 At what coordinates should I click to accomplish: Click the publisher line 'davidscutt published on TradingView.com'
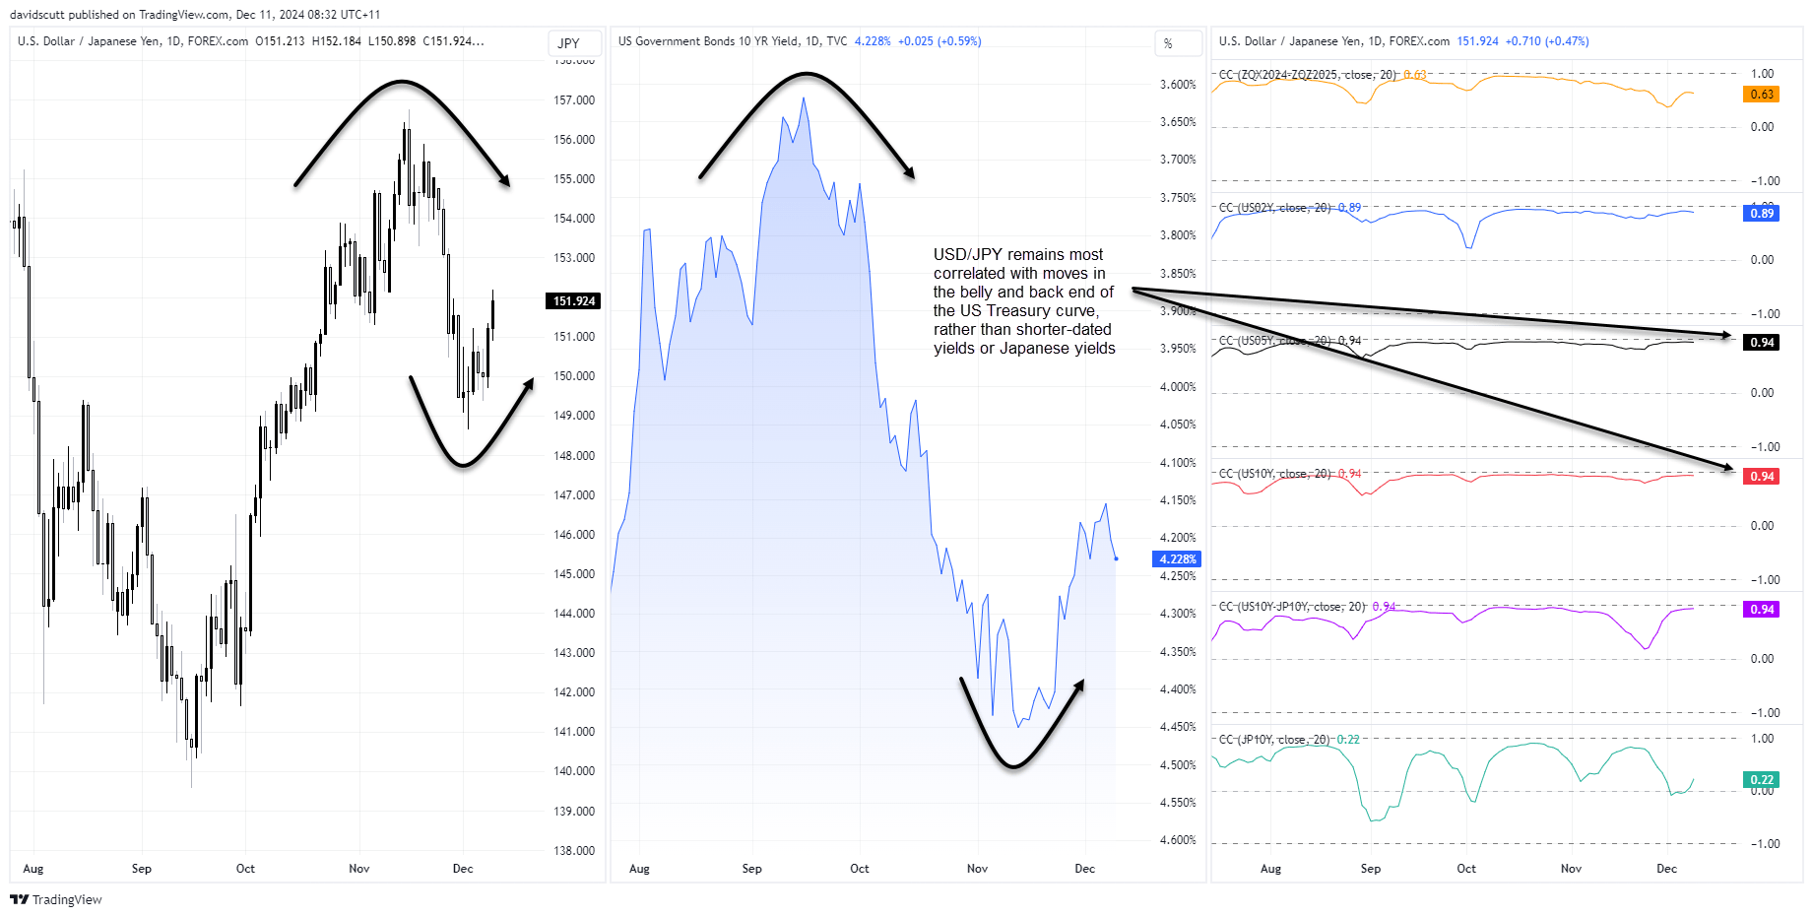coord(121,15)
